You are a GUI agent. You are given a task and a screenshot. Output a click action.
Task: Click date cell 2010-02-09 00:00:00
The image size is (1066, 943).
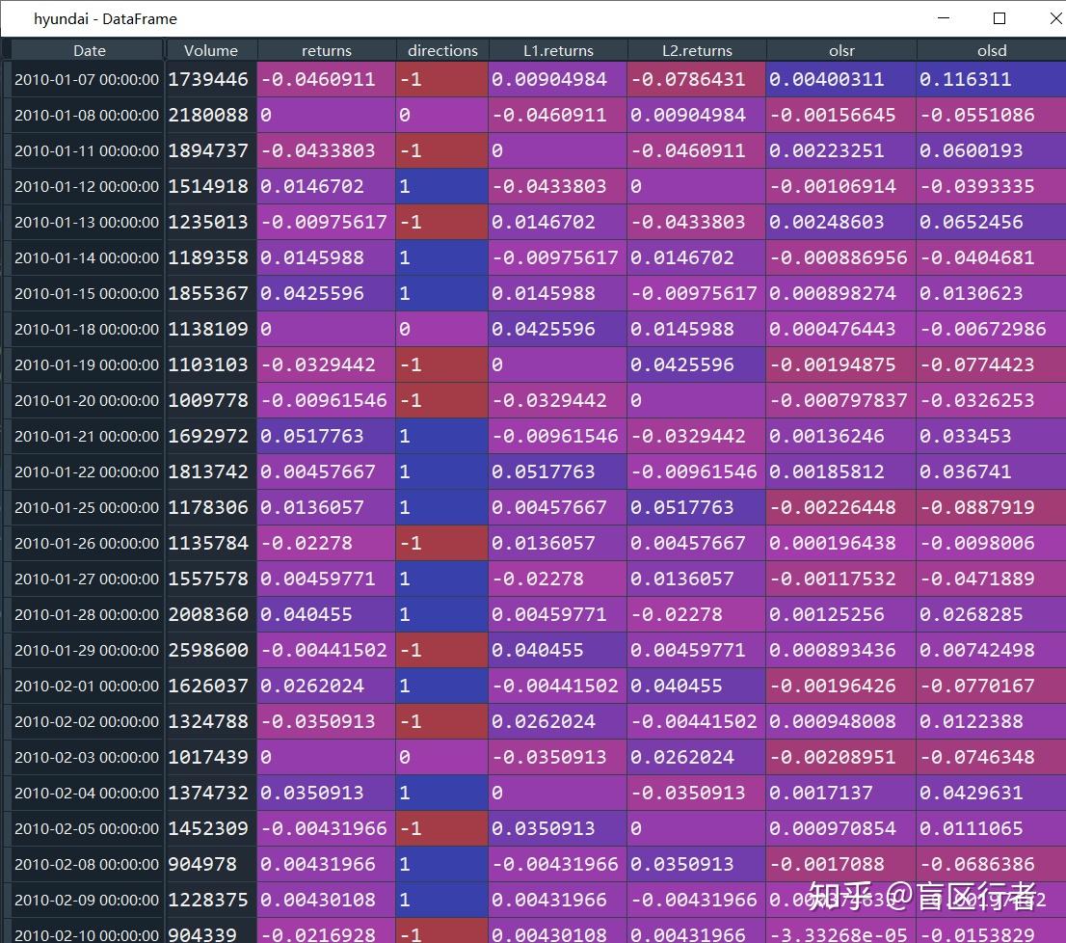pyautogui.click(x=87, y=901)
